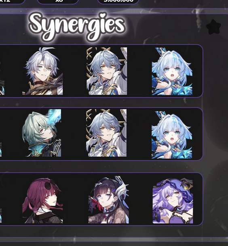Screen dimensions: 228x246
Task: Click the black star icon
Action: click(213, 27)
